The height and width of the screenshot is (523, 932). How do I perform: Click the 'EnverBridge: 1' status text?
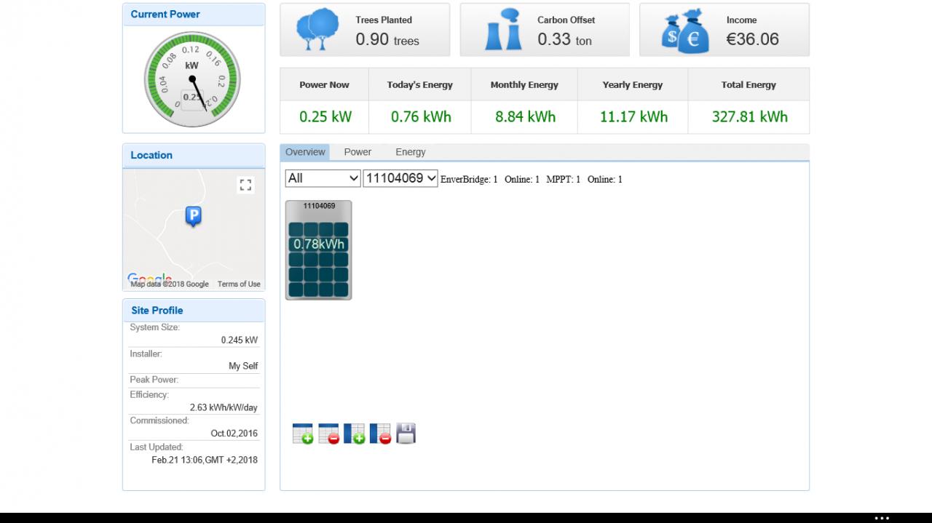click(469, 180)
